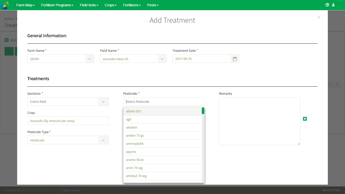Image resolution: width=345 pixels, height=194 pixels.
Task: Open the Treatment Date calendar picker
Action: pos(235,59)
